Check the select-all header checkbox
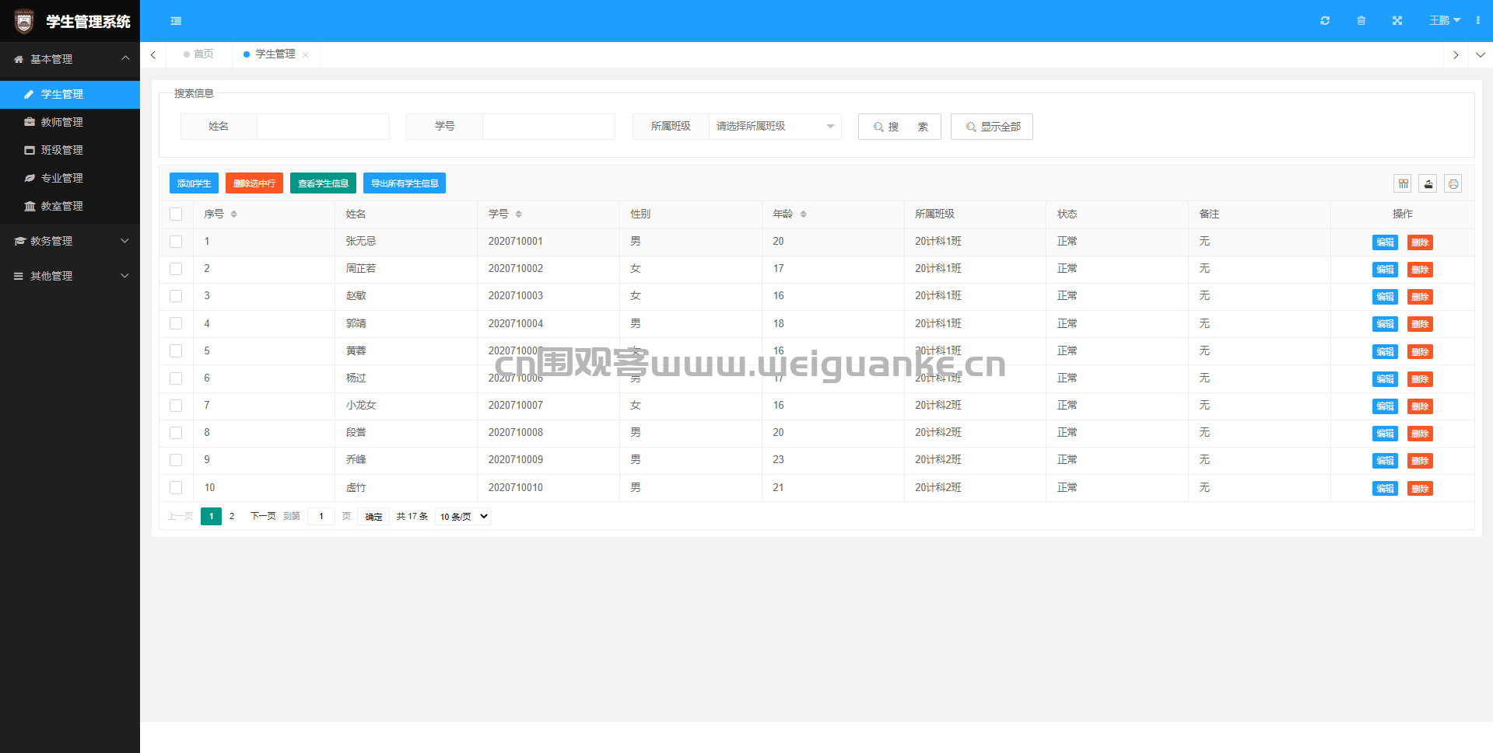Viewport: 1493px width, 753px height. click(x=176, y=214)
